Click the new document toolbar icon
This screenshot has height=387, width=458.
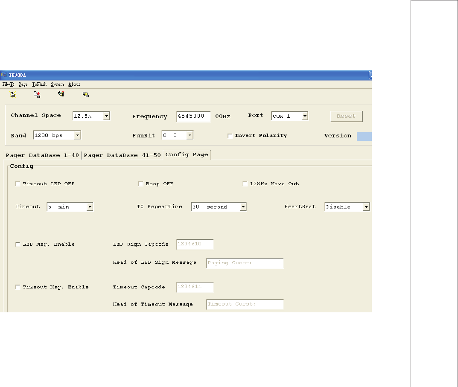(x=12, y=94)
